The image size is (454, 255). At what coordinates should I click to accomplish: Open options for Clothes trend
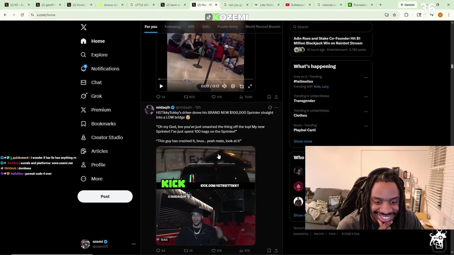(366, 111)
